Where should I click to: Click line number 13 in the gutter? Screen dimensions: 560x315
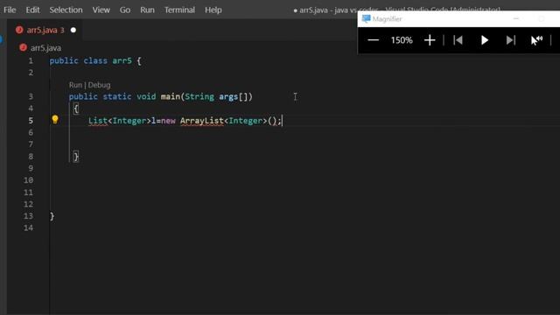click(28, 216)
